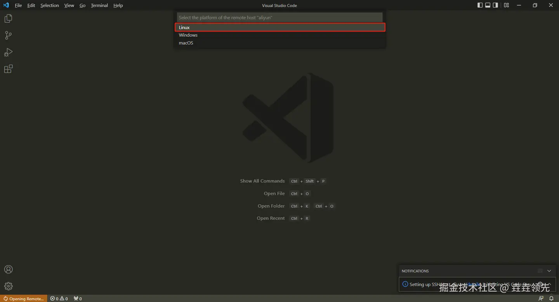Collapse the Notifications panel with the chevron
The width and height of the screenshot is (559, 302).
[549, 271]
